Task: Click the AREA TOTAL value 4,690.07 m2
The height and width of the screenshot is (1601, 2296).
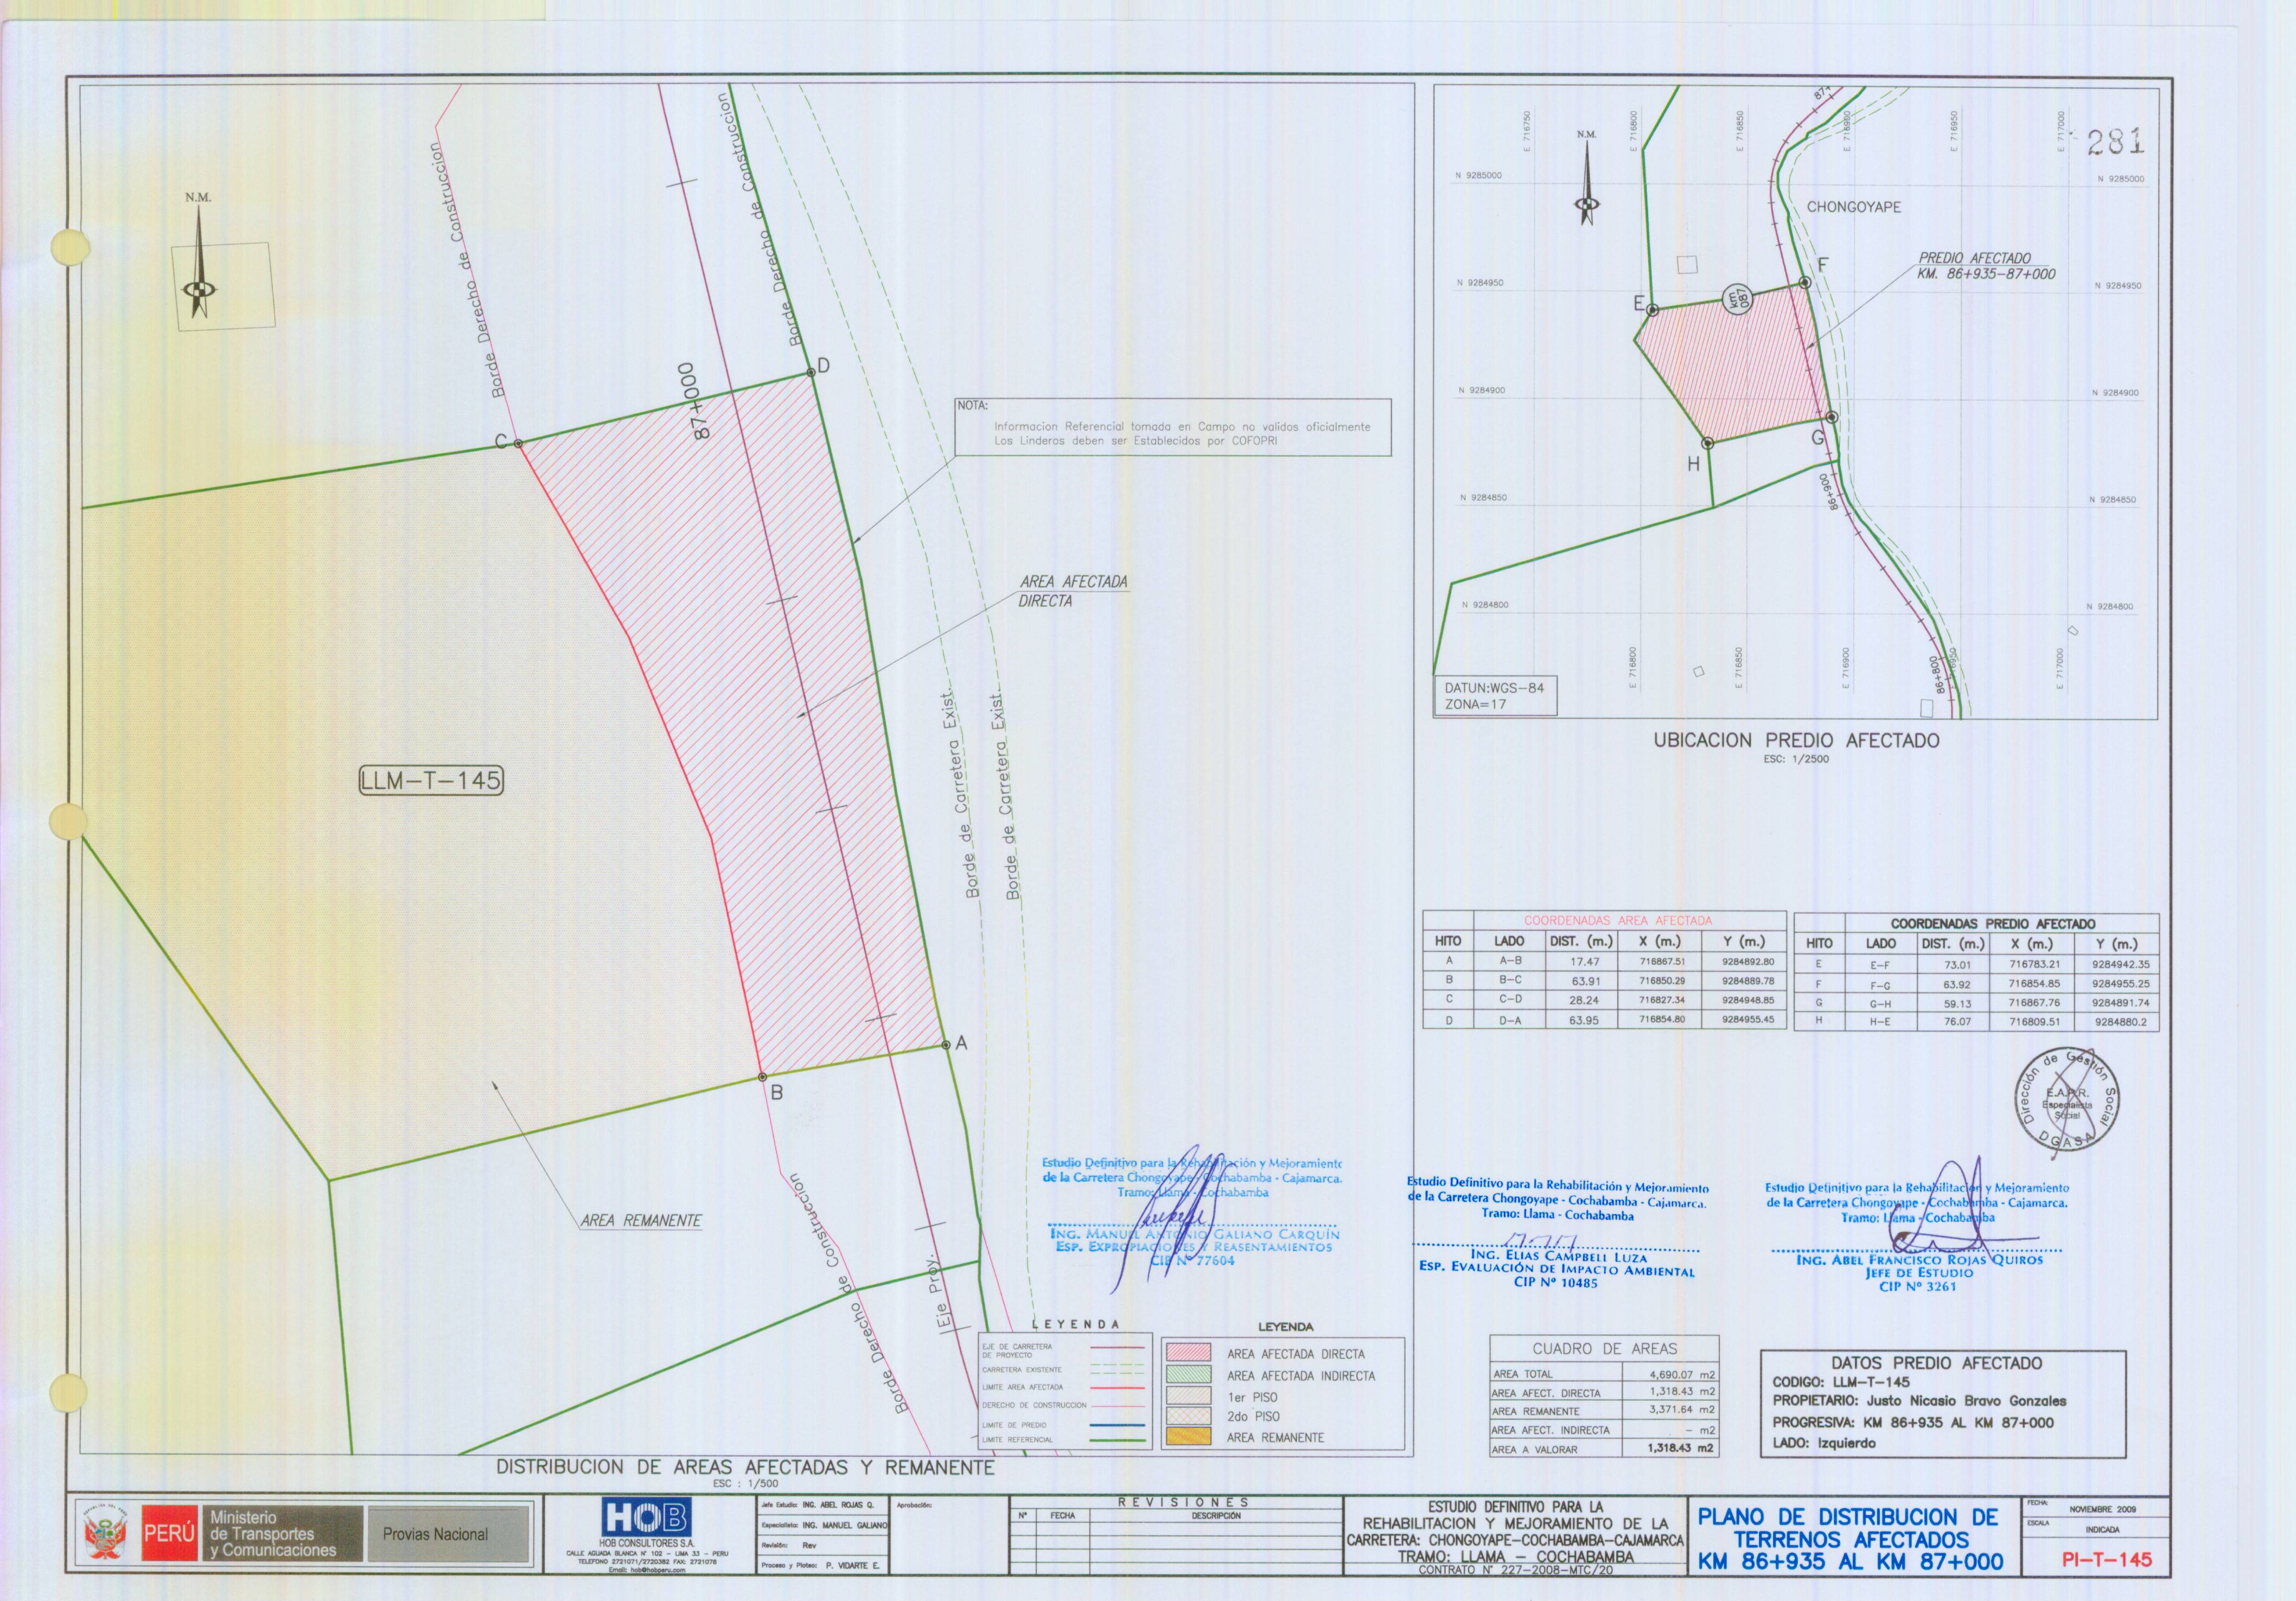Action: pos(1682,1374)
